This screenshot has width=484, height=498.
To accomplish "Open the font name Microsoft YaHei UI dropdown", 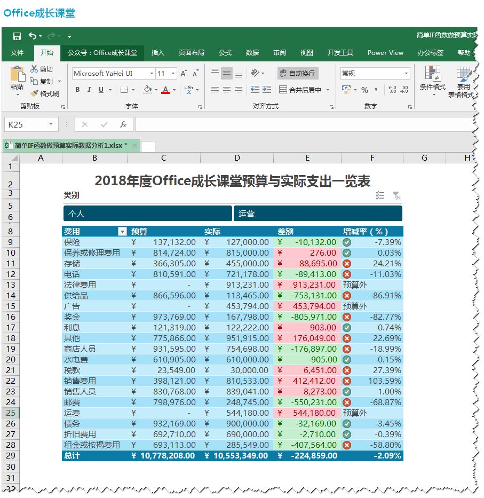I will click(x=152, y=73).
